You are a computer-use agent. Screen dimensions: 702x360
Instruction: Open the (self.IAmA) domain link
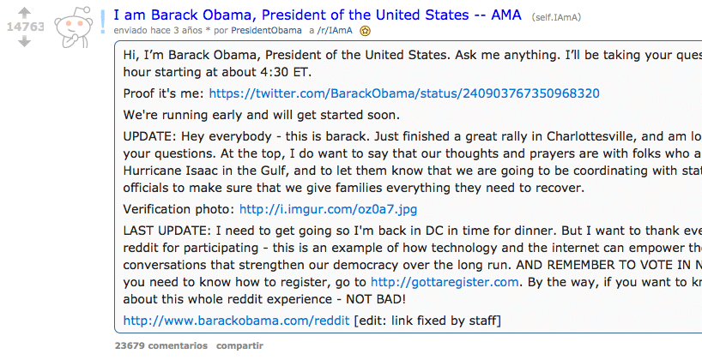(556, 17)
